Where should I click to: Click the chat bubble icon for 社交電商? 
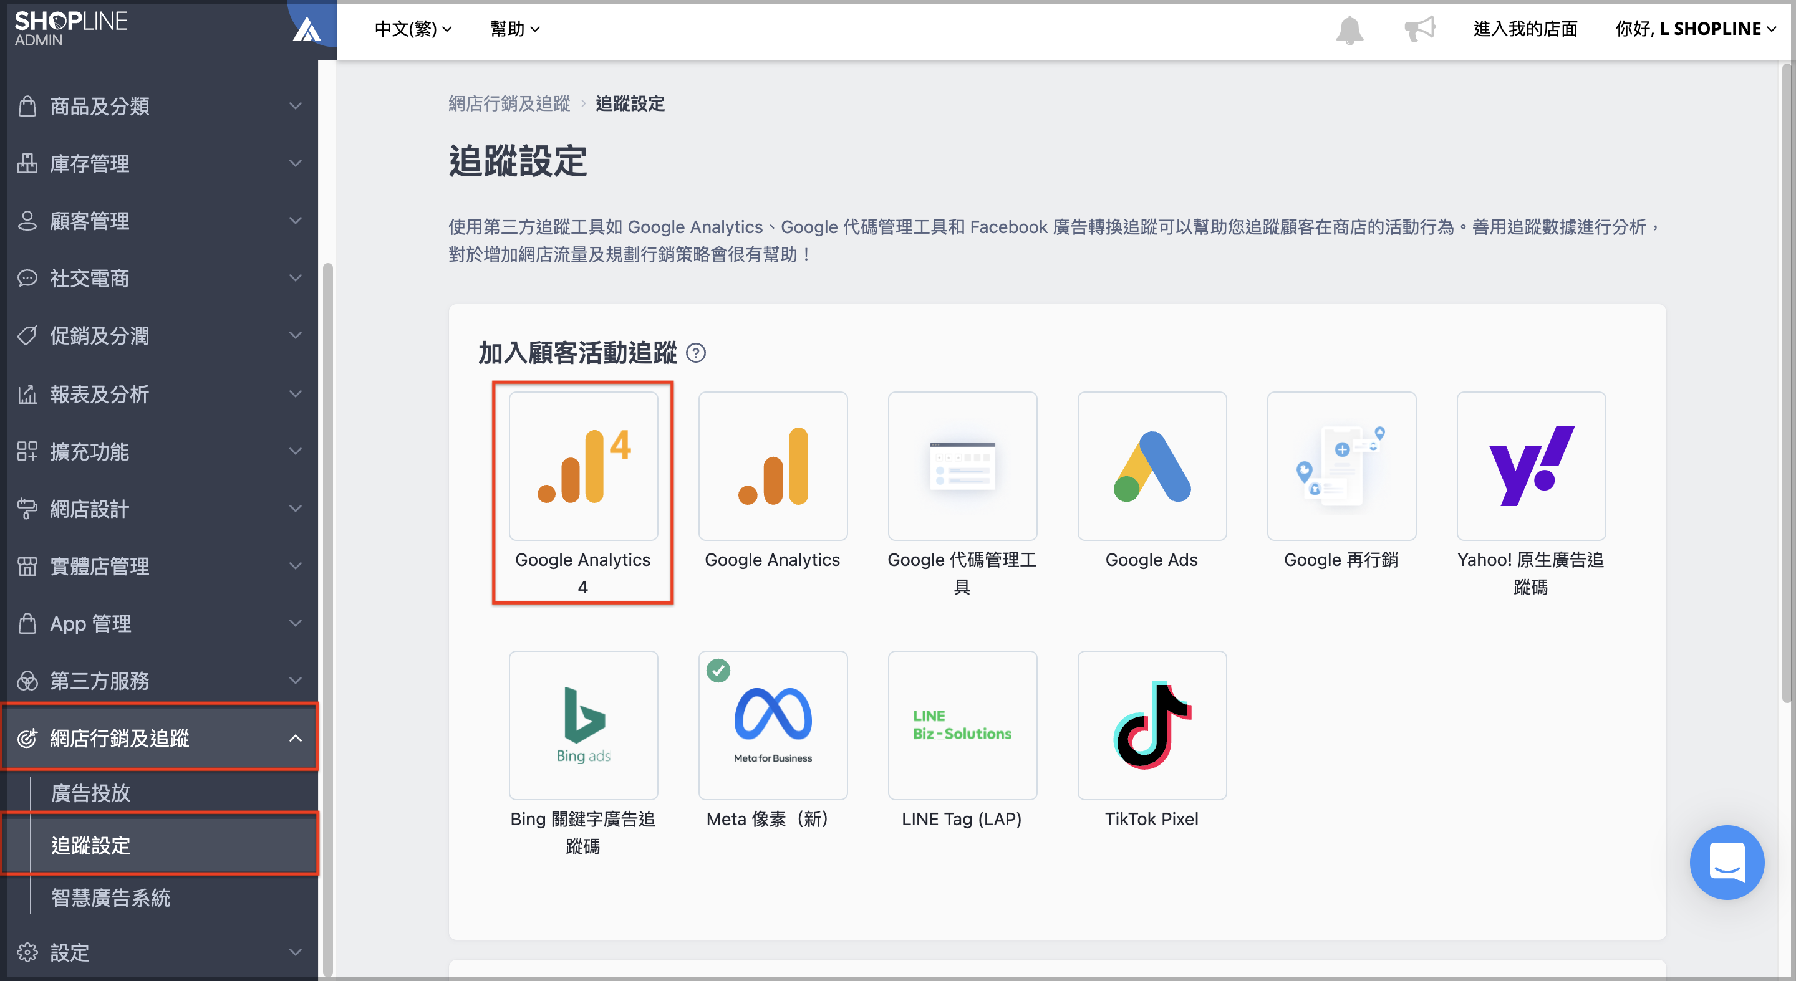pyautogui.click(x=27, y=278)
